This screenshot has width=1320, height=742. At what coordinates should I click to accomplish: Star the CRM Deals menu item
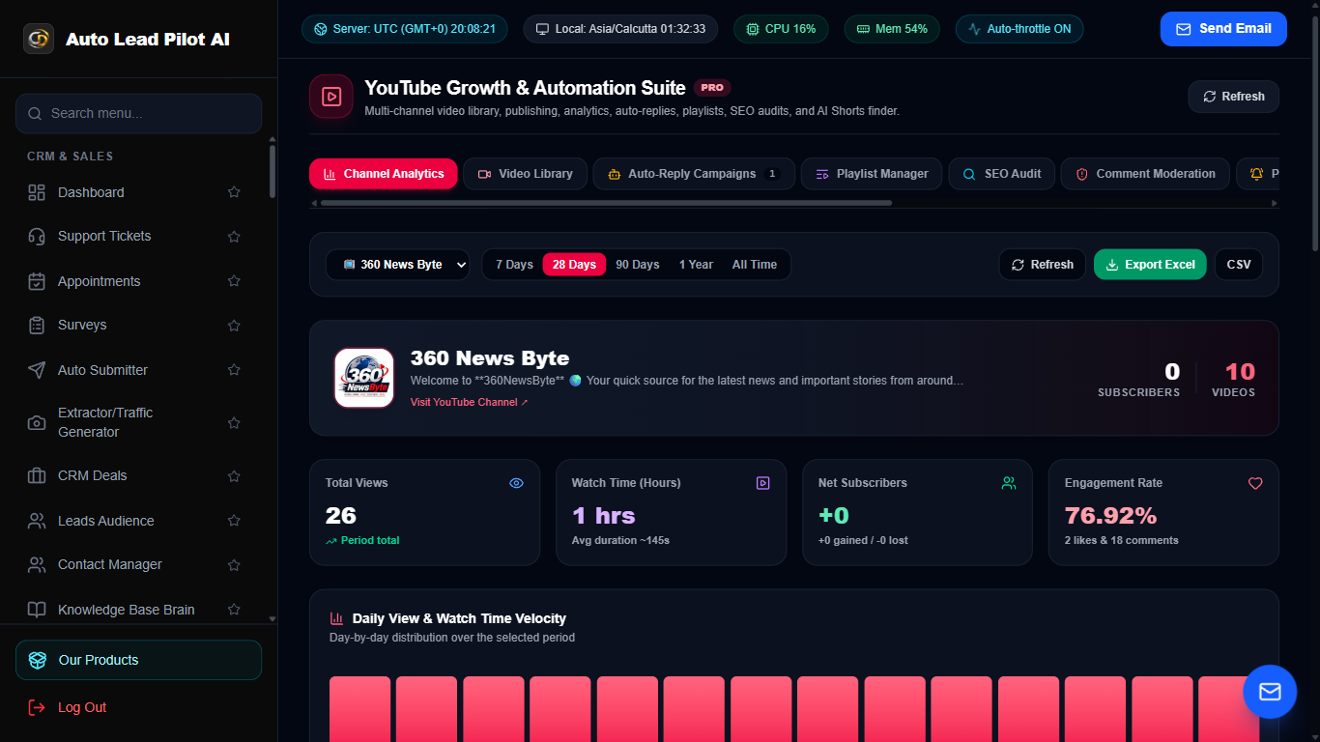[234, 475]
